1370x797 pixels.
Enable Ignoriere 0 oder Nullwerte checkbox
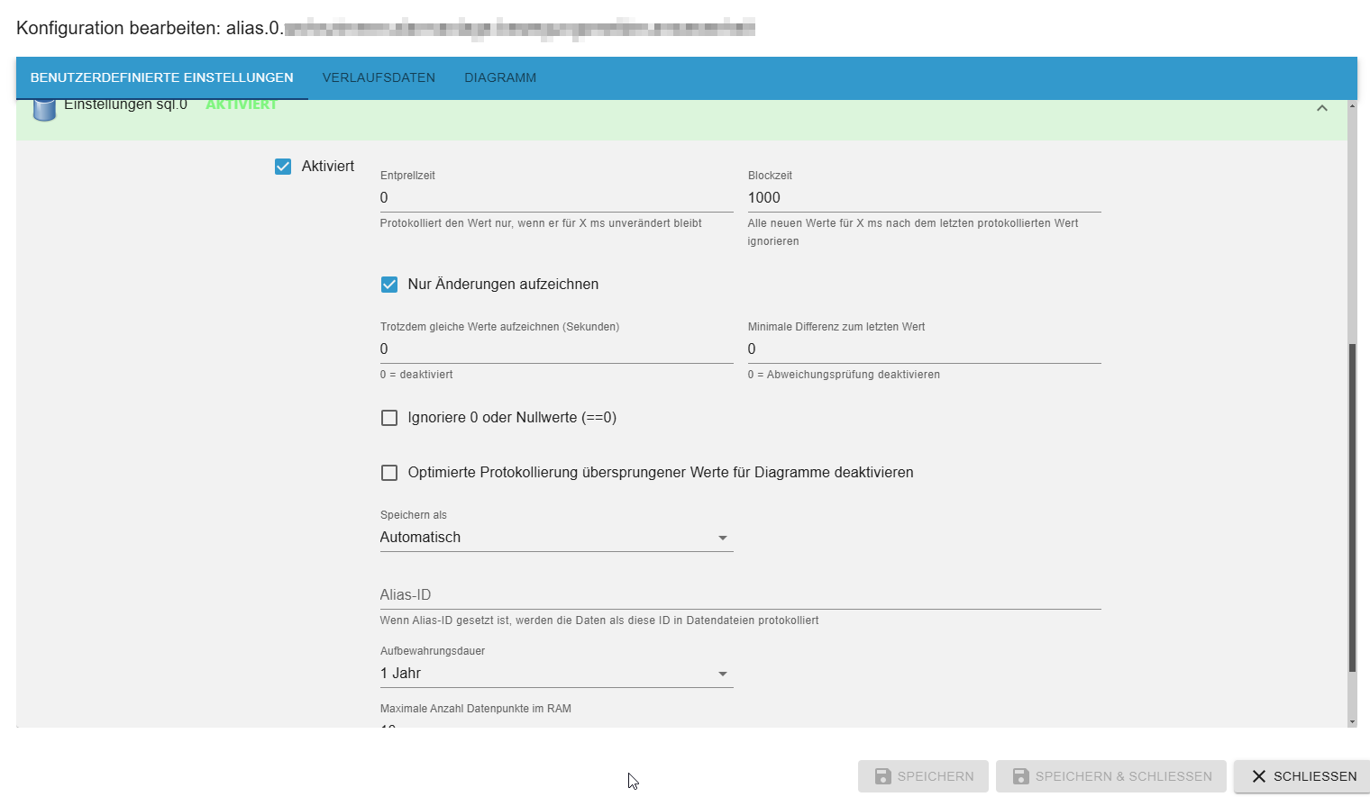tap(389, 418)
